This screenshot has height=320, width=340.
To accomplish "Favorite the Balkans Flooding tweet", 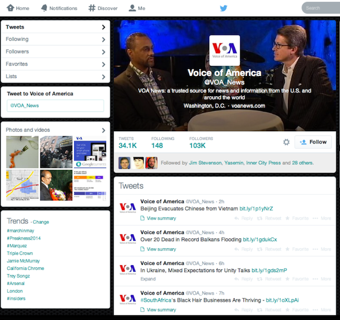I will [297, 249].
